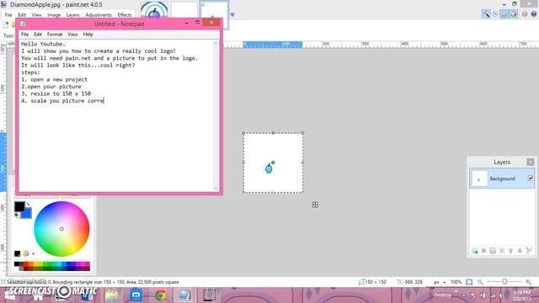Click the zoom in magnifier in status bar
This screenshot has height=303, width=539.
[x=529, y=282]
